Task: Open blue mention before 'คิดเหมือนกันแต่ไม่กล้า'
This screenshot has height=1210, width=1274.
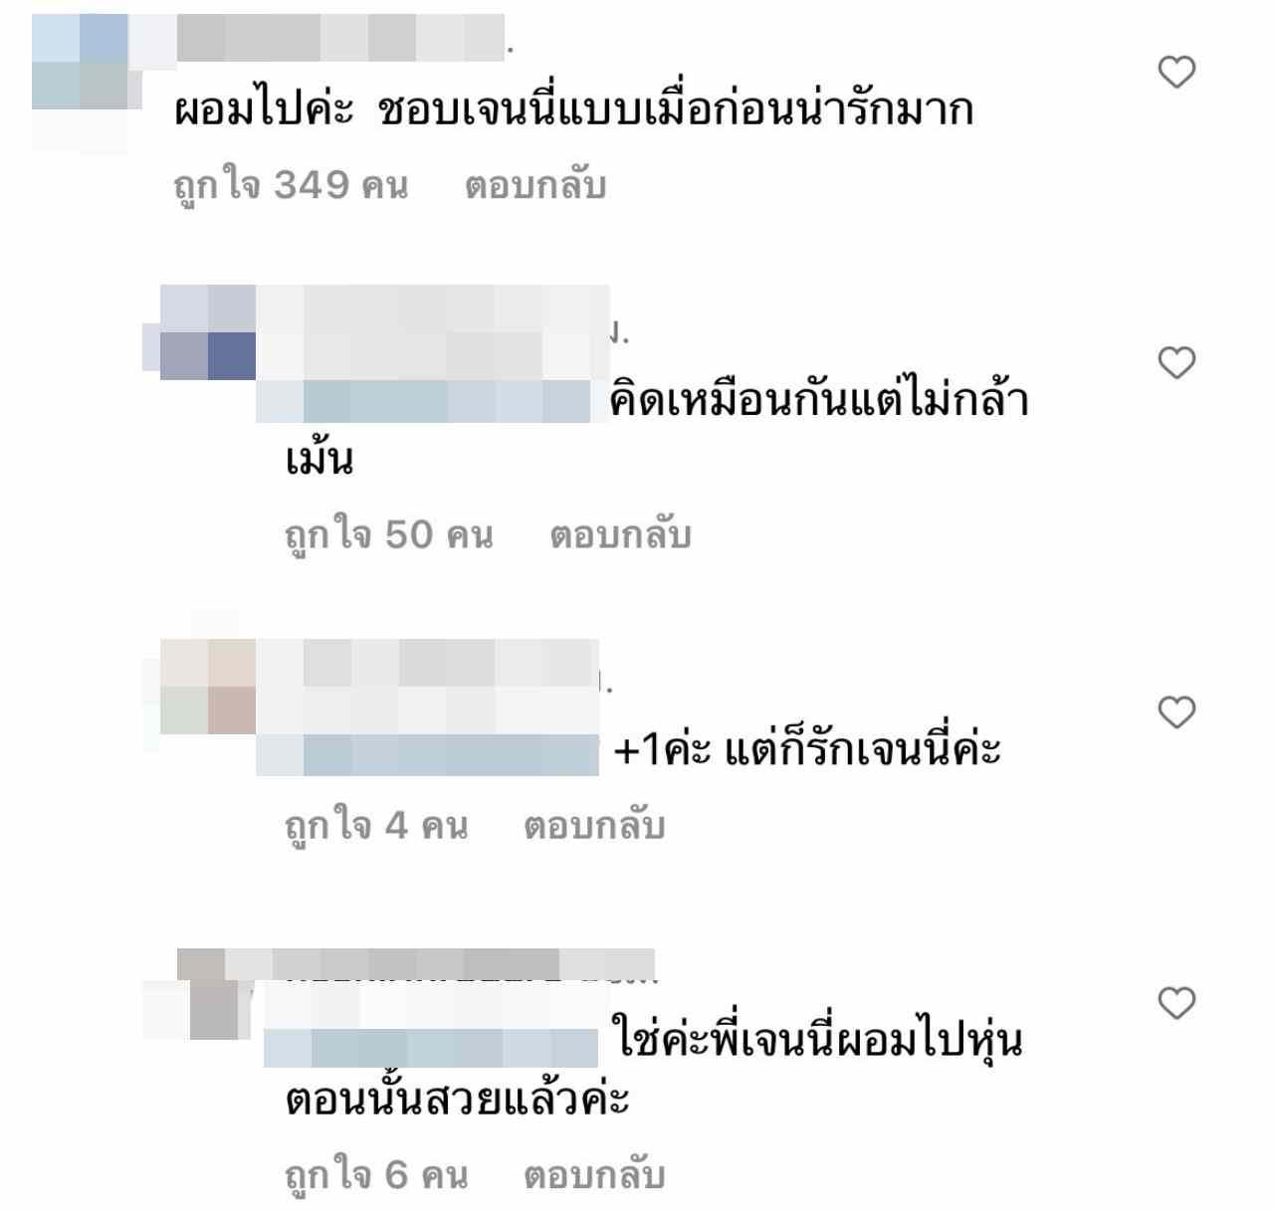Action: point(431,401)
